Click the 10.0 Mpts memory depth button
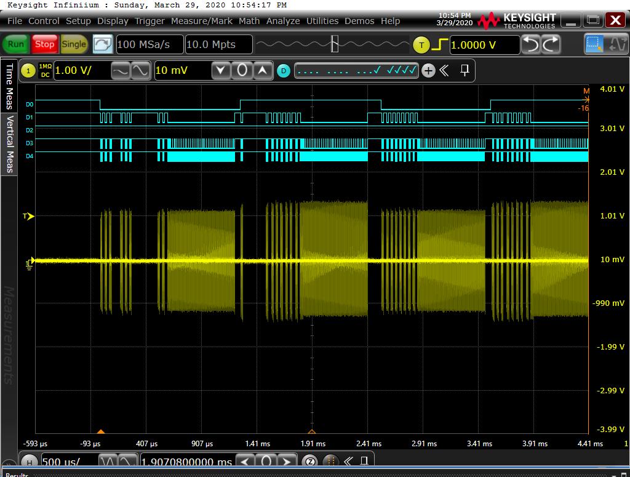 218,44
